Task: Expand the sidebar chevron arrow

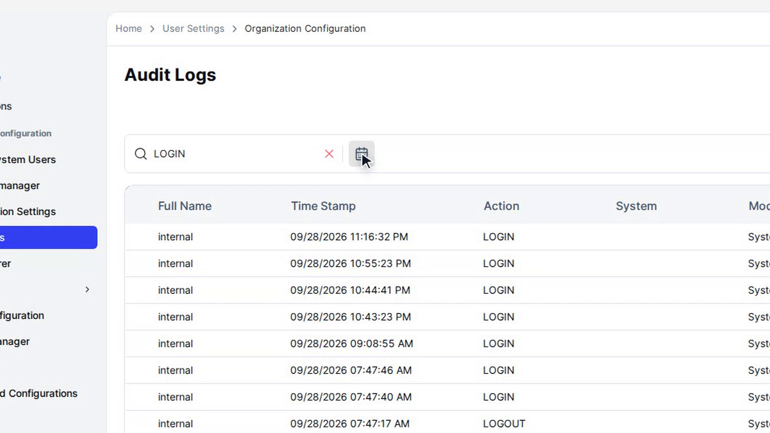Action: 87,289
